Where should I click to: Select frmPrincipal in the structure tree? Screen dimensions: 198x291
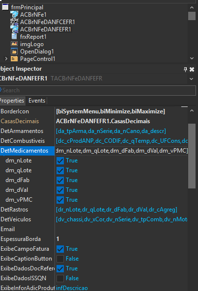[27, 7]
